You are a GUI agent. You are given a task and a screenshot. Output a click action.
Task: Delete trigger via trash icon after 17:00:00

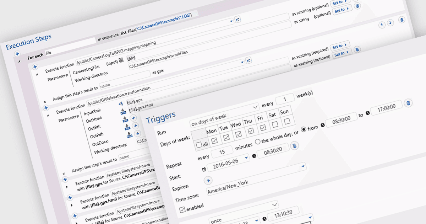[408, 103]
